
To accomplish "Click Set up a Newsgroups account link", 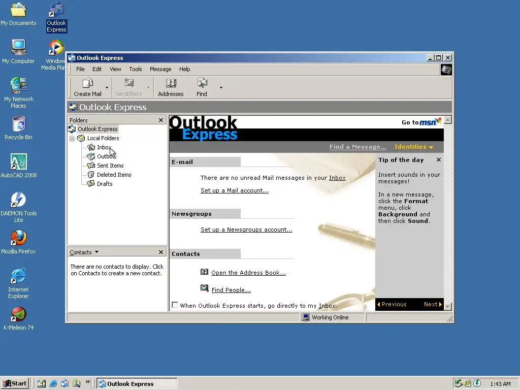I will [246, 230].
